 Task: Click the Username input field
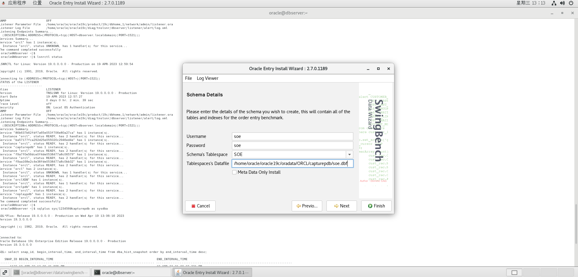pos(292,136)
